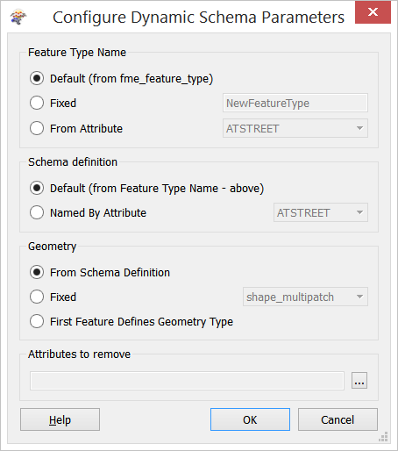Screen dimensions: 398x451
Task: Select Default schema definition from Feature Type Name
Action: point(37,188)
